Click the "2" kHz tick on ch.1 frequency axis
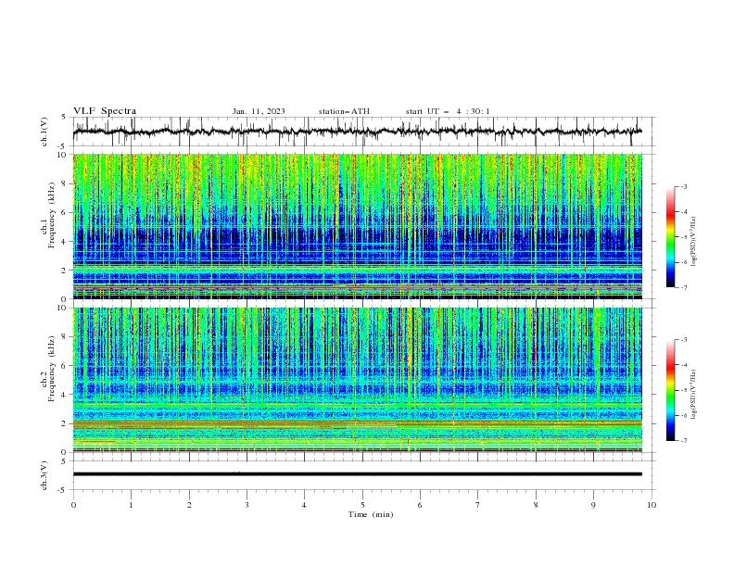The image size is (734, 567). [x=64, y=271]
